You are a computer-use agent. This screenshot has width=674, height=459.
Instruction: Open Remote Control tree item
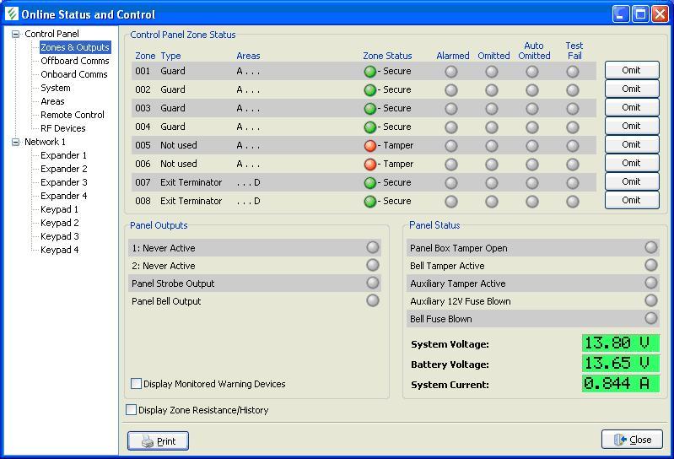(x=73, y=115)
